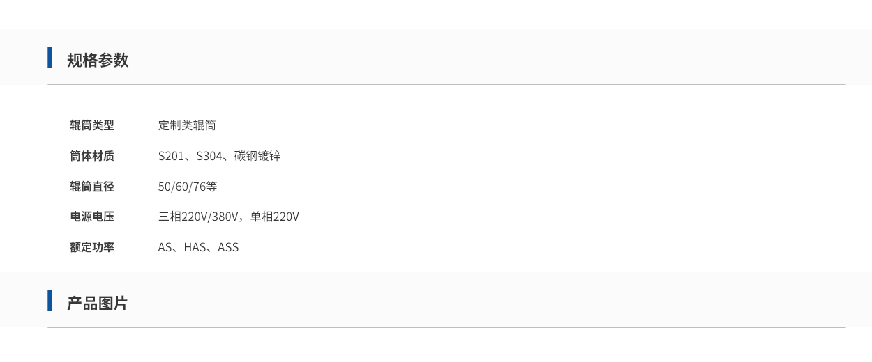872x362 pixels.
Task: Click the S304 material value
Action: [209, 156]
